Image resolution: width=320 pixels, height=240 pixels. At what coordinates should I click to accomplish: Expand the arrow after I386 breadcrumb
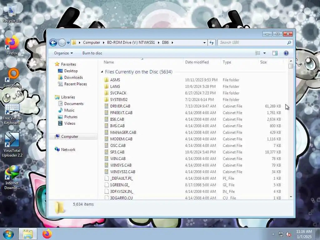tap(172, 42)
